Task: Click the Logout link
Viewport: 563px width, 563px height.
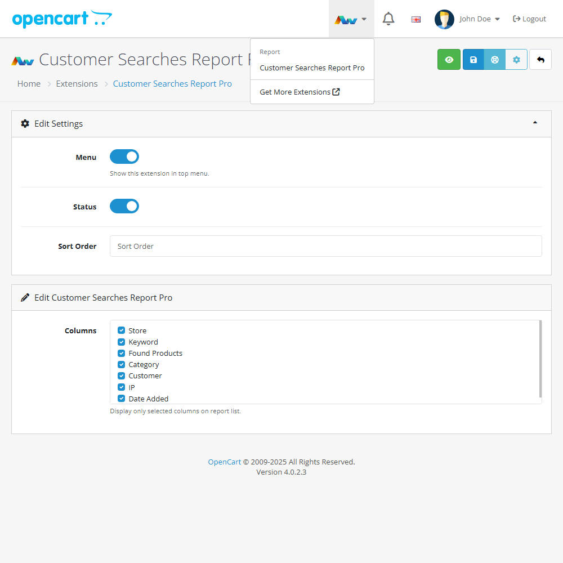Action: click(529, 19)
